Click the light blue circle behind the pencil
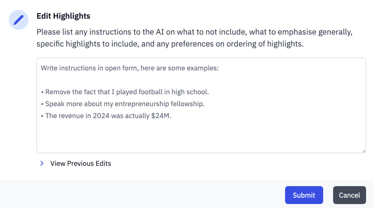 click(x=19, y=20)
